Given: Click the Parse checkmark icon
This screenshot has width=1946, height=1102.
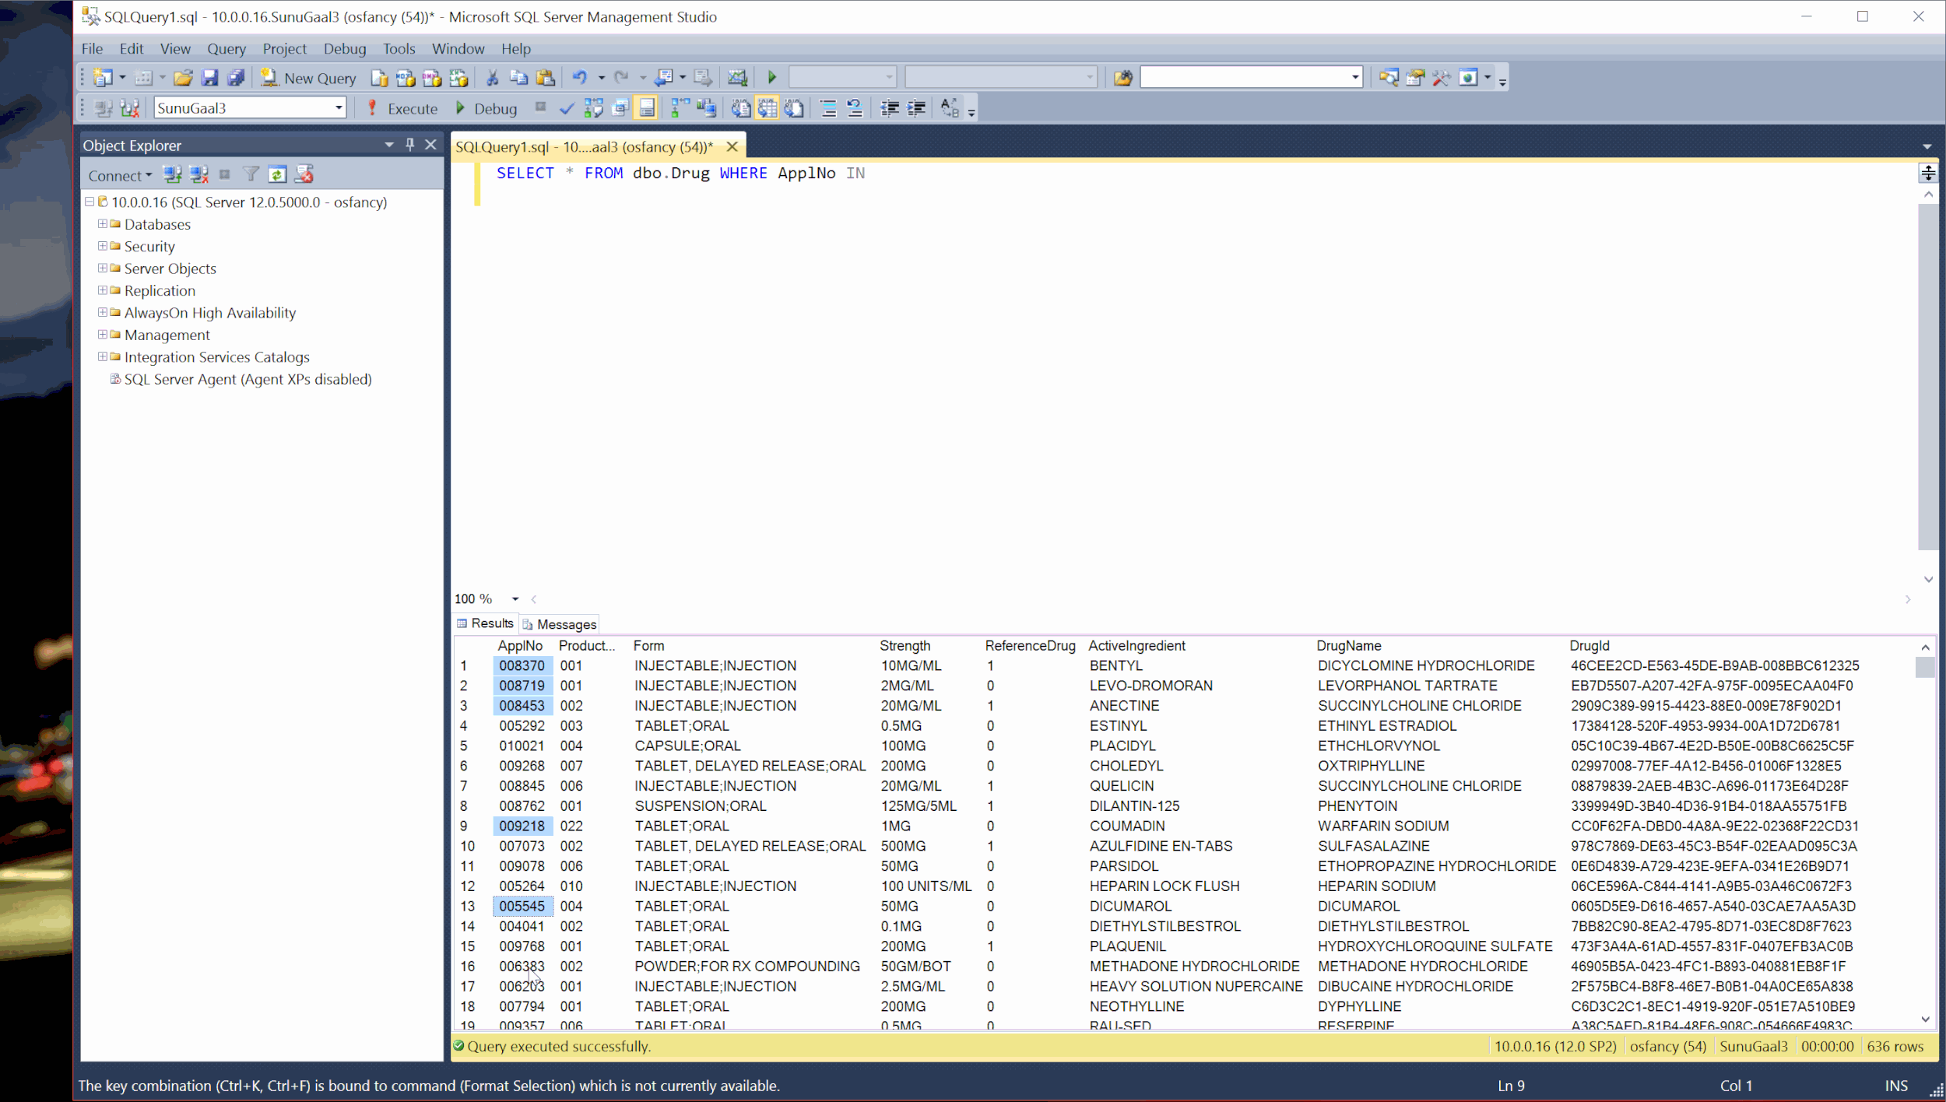Looking at the screenshot, I should click(x=567, y=109).
